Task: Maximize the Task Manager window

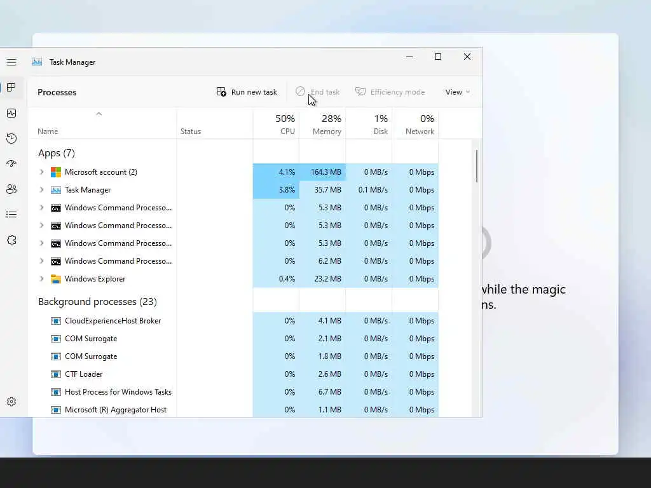Action: (x=438, y=57)
